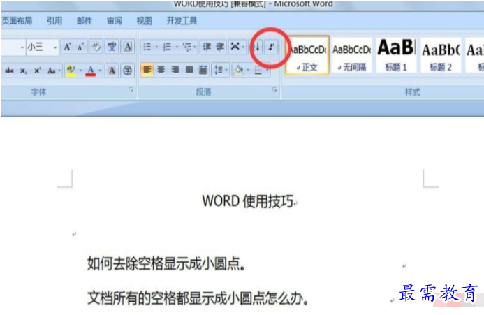Open the numbered list dropdown arrow
The height and width of the screenshot is (315, 484).
177,47
